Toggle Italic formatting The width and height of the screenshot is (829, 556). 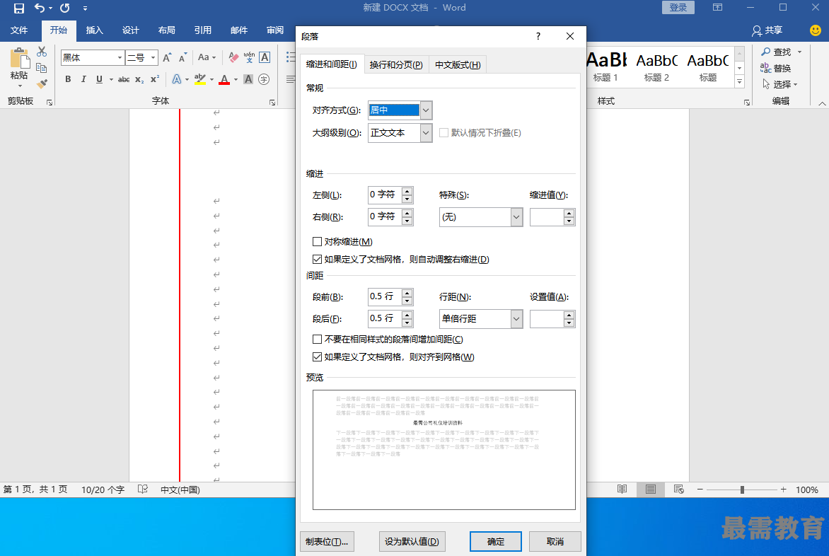(83, 79)
